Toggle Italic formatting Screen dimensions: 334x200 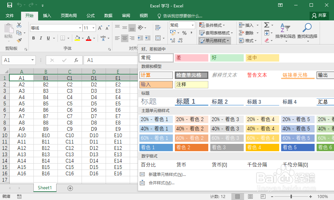(41, 38)
